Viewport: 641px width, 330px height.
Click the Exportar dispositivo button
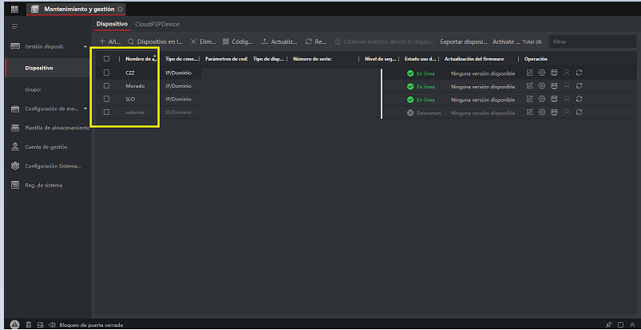pyautogui.click(x=463, y=41)
